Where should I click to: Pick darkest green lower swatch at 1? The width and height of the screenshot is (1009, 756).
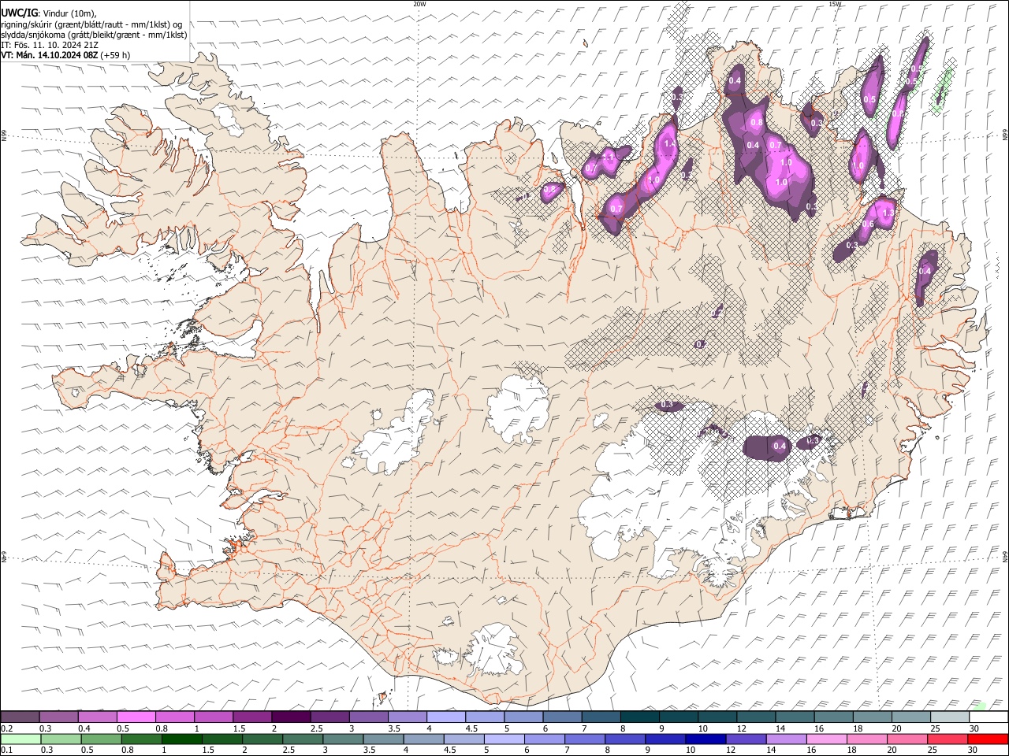181,739
